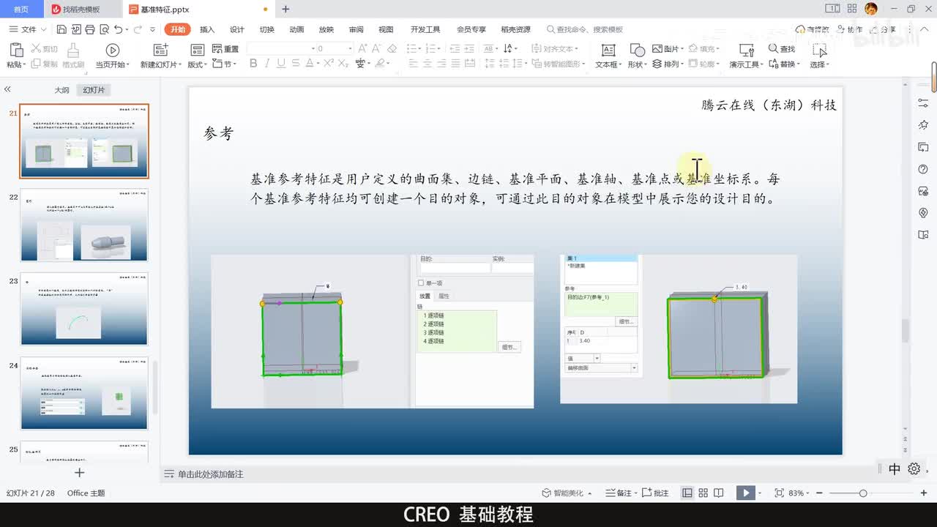
Task: Undo the last action
Action: [x=118, y=29]
